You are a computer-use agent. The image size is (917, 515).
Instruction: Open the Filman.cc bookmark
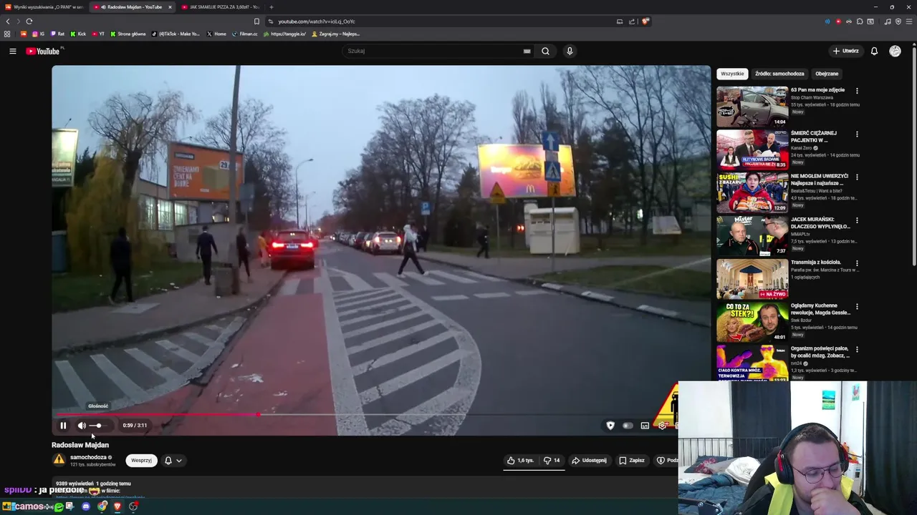244,34
